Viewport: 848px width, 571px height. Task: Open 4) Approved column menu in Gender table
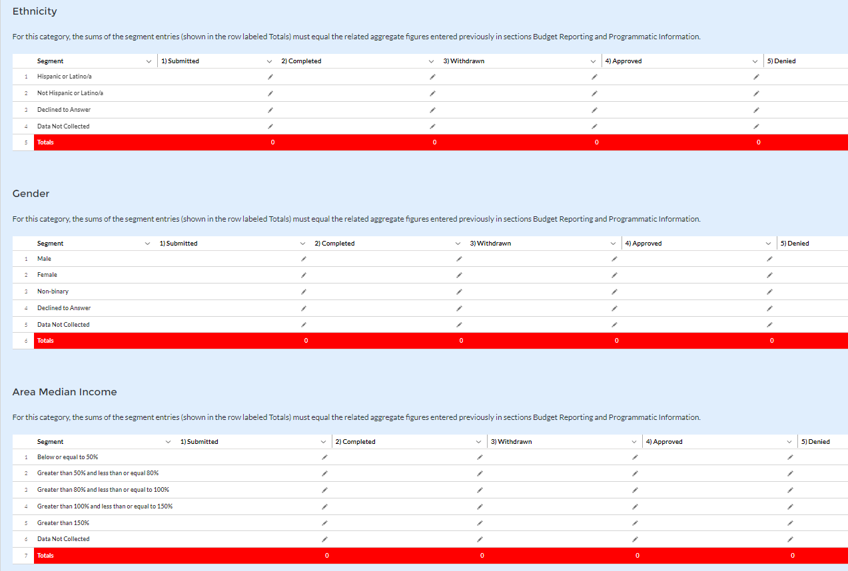tap(769, 244)
